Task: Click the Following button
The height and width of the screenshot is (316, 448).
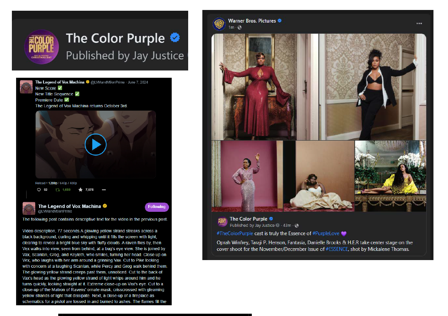Action: (x=157, y=207)
